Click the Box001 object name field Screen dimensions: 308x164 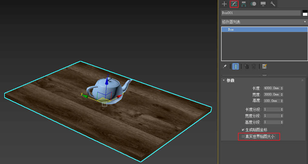261,13
